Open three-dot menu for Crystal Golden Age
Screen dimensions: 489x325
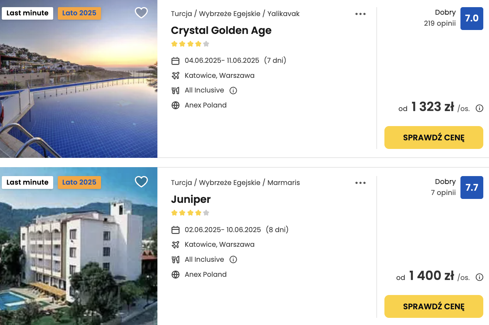click(361, 14)
